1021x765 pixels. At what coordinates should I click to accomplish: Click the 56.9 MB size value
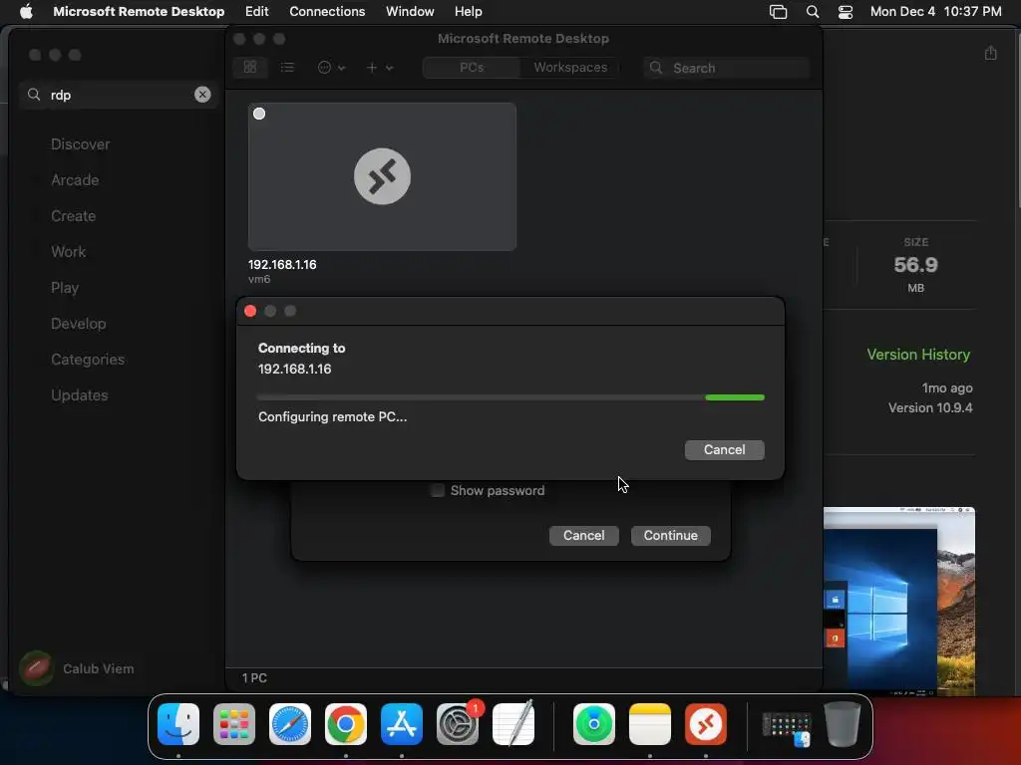point(915,265)
